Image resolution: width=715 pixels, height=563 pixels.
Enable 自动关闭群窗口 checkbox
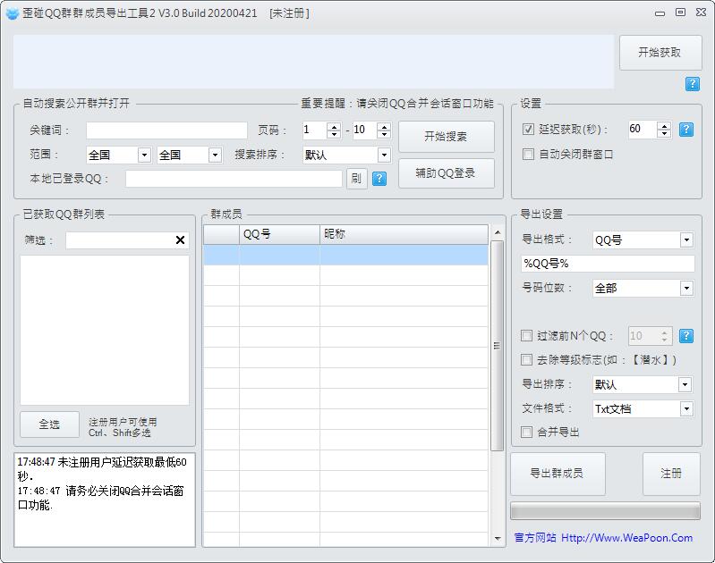pyautogui.click(x=528, y=154)
